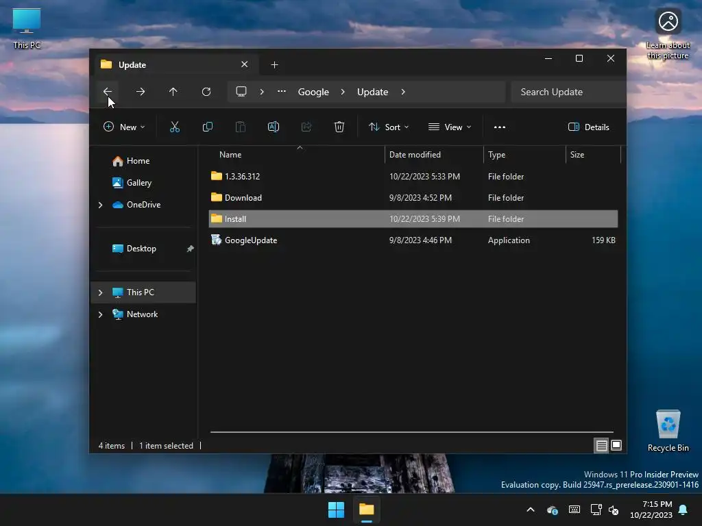Click Update in the breadcrumb path

coord(372,92)
